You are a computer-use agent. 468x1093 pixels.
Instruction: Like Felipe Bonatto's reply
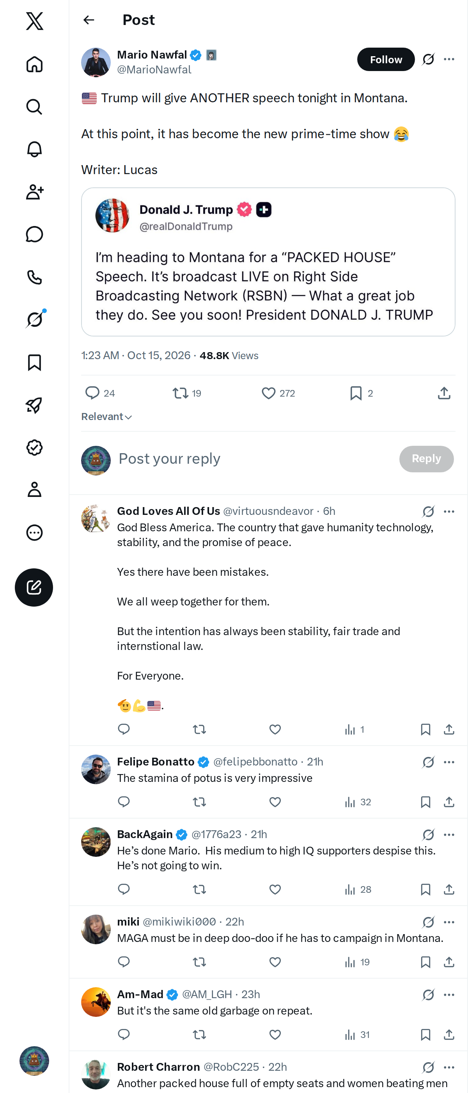click(x=275, y=802)
